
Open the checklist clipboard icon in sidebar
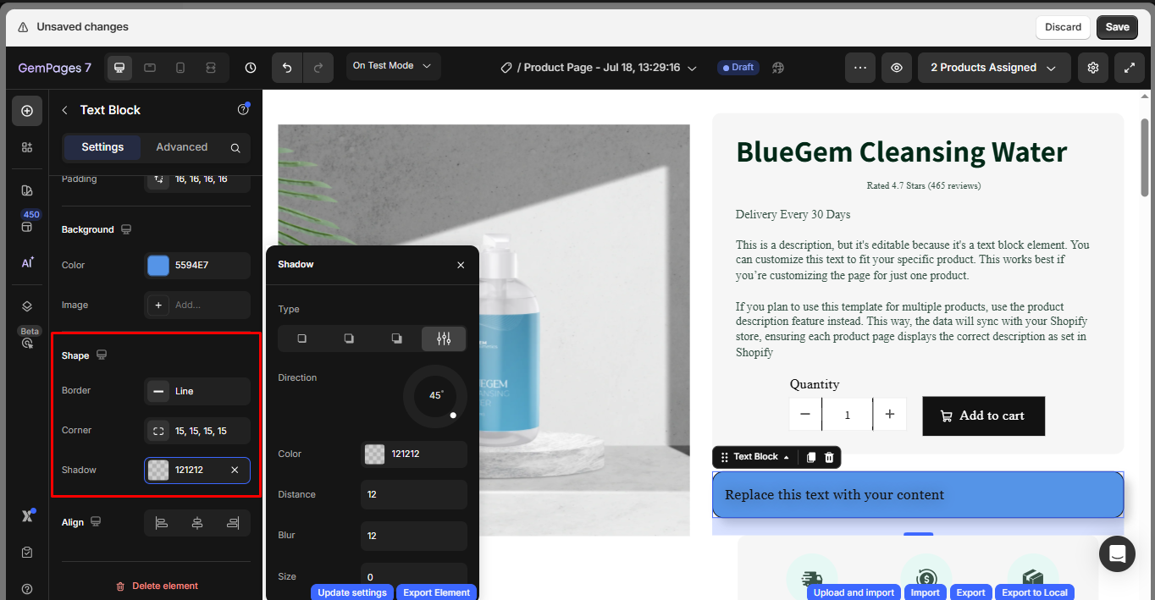(27, 552)
